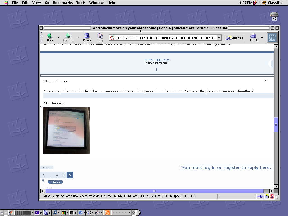Click the pagination ellipsis between 1 and 4

click(x=50, y=175)
